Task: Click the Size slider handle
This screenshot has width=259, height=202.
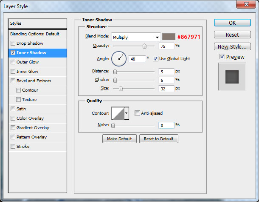Action: pyautogui.click(x=121, y=89)
